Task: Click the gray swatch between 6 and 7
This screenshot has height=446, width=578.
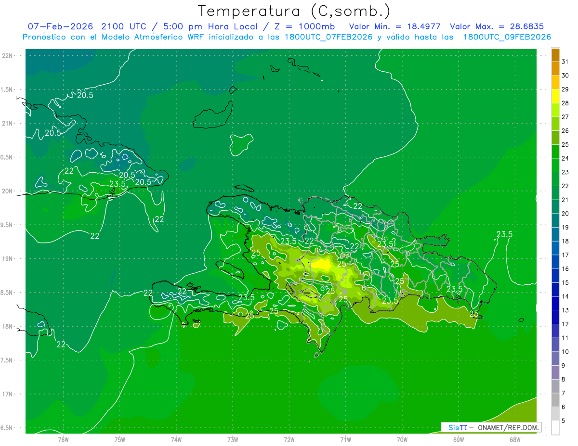Action: (x=555, y=400)
